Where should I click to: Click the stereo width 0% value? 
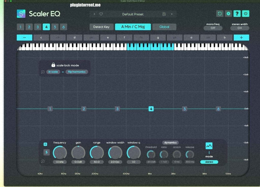240,28
